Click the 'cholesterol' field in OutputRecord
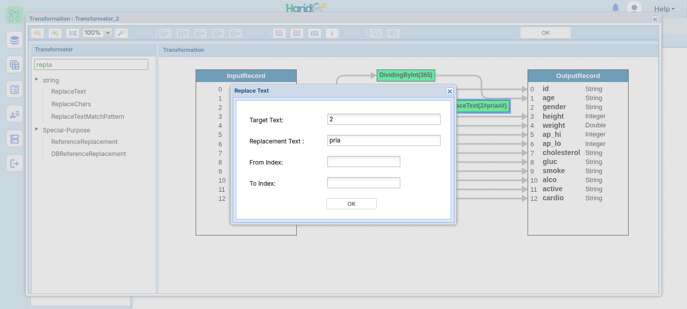Screen dimensions: 687x309 (x=561, y=152)
